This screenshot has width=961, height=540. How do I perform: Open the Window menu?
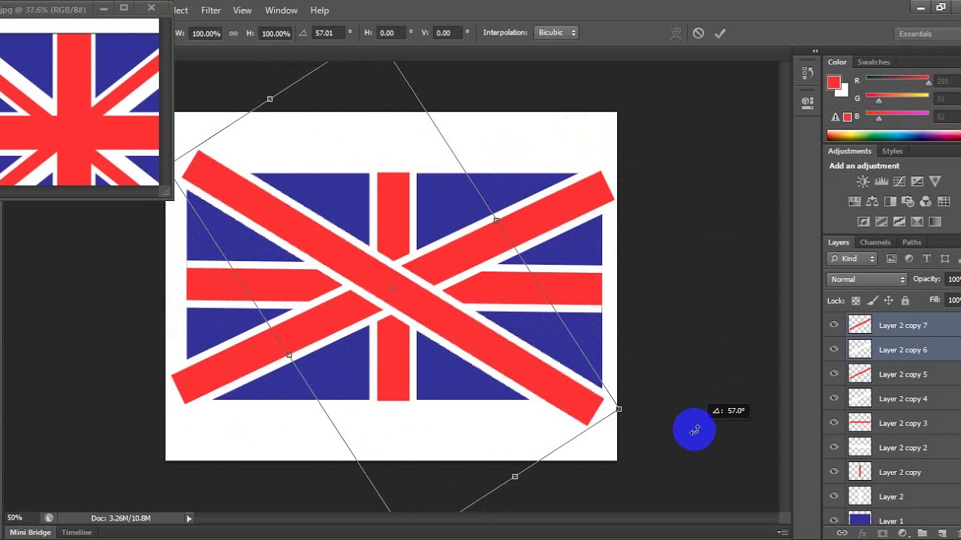coord(282,10)
